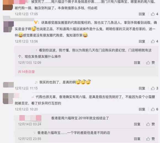This screenshot has width=160, height=143.
Task: Reply to the 13:56 comment
Action: [142, 41]
